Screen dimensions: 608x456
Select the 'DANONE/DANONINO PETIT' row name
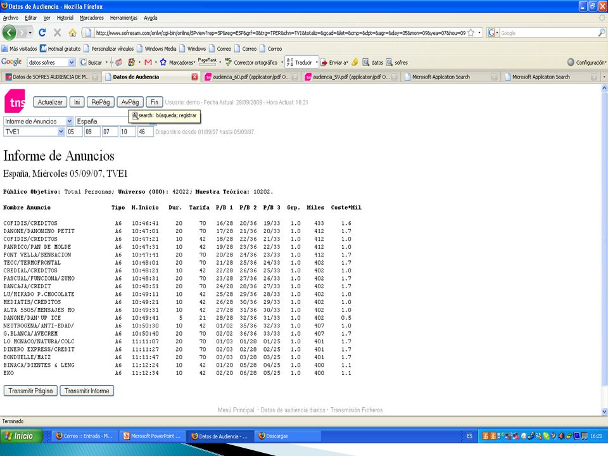coord(39,231)
